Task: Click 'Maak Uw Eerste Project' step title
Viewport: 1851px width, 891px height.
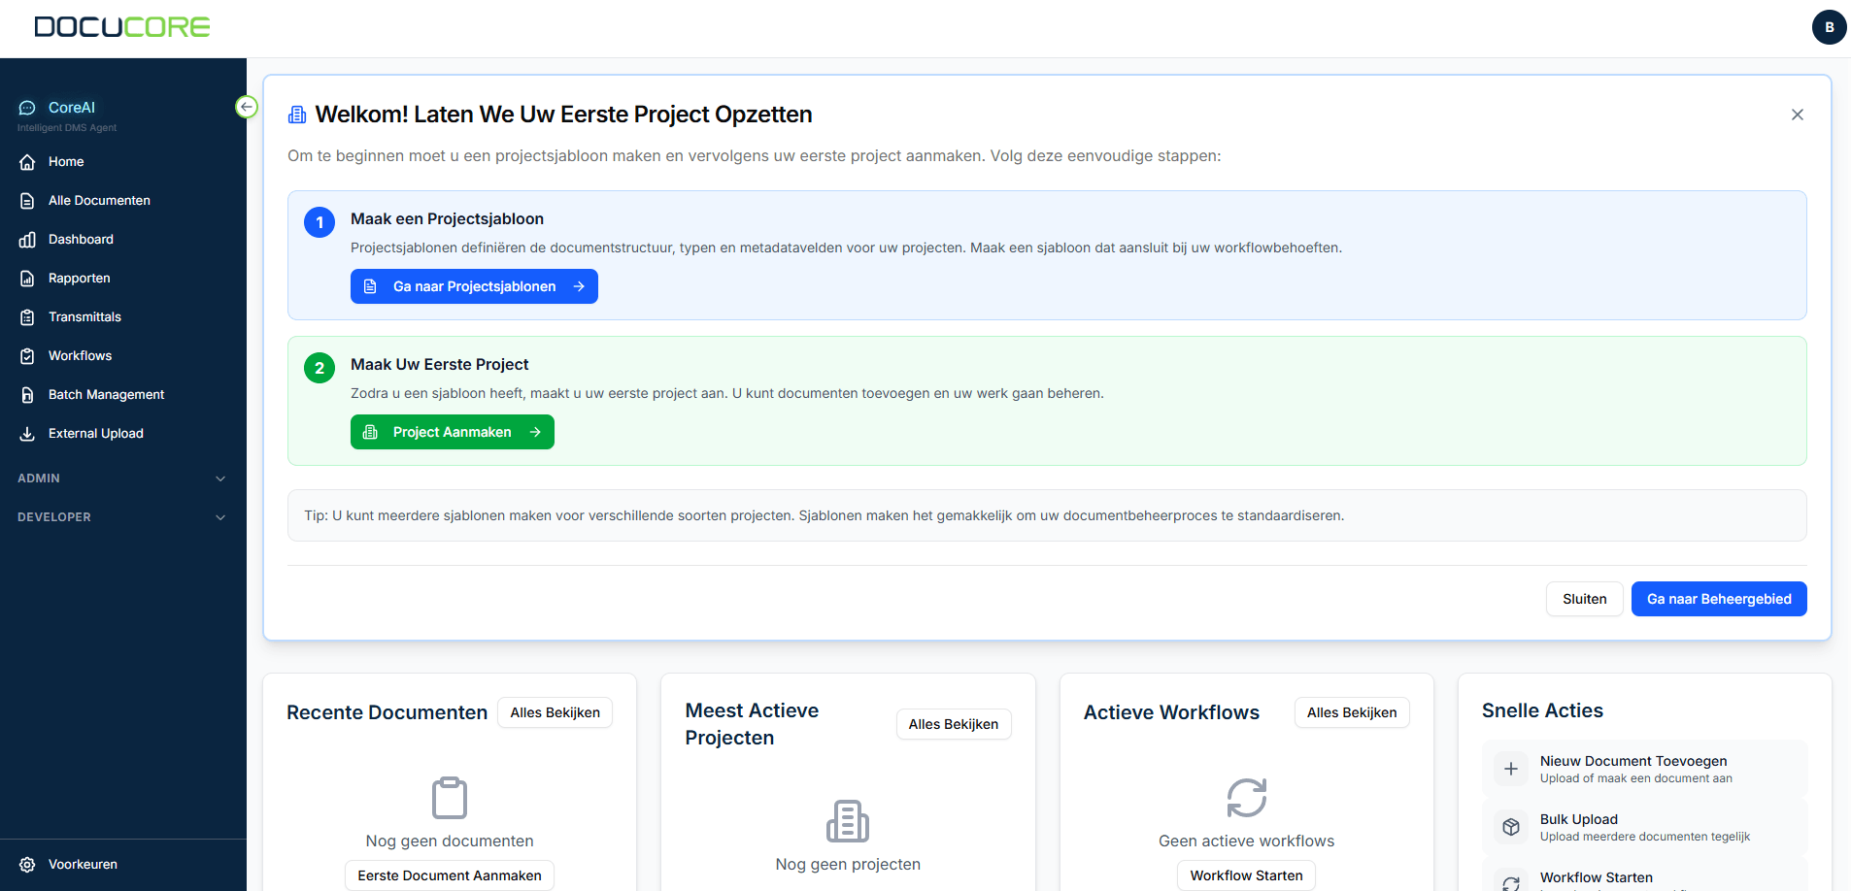Action: tap(439, 364)
